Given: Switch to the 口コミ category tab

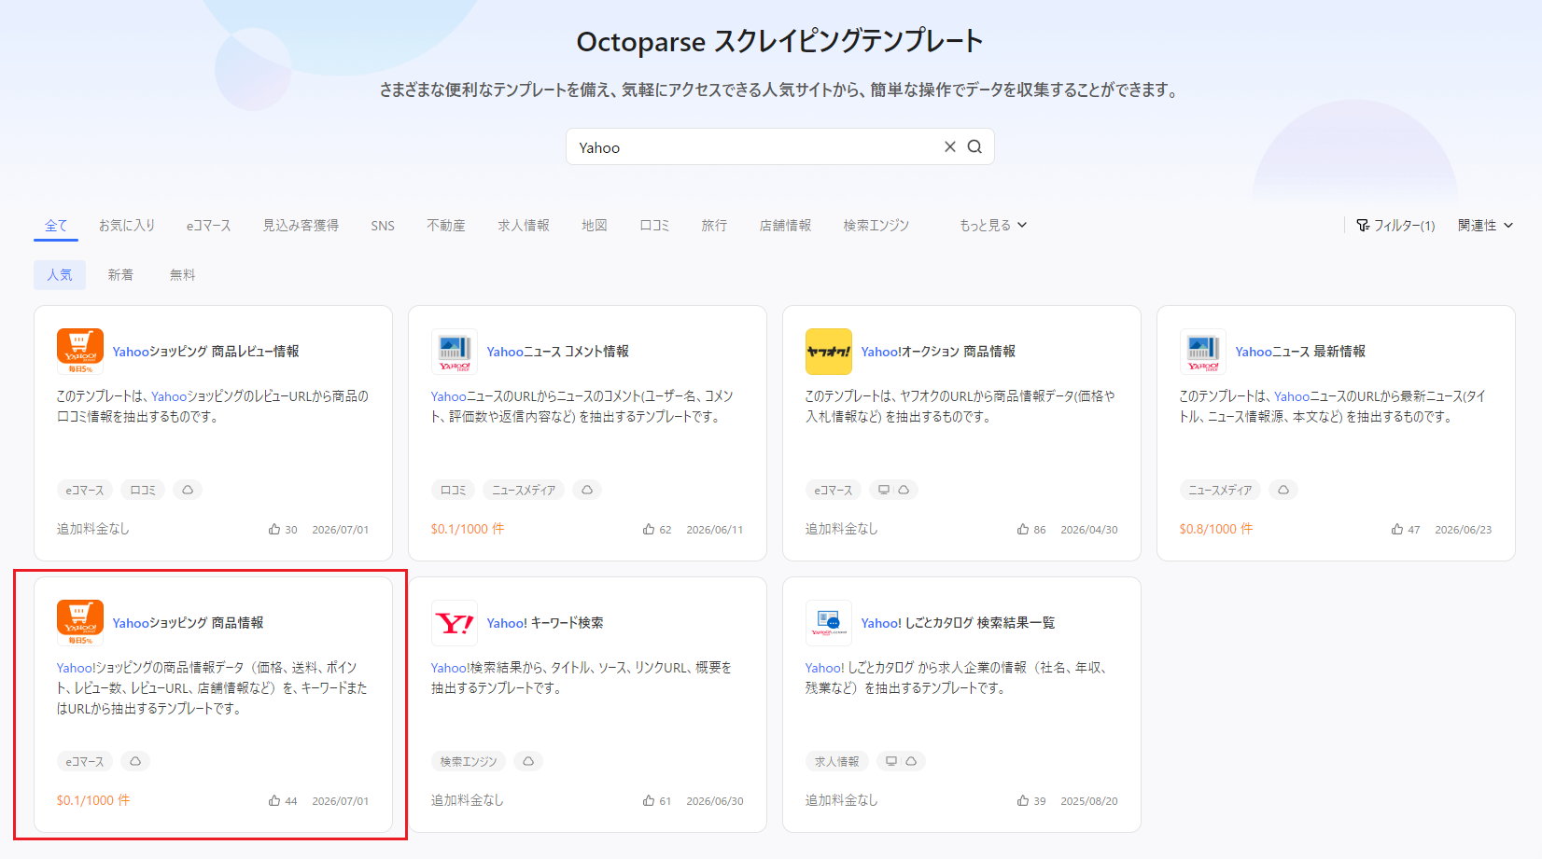Looking at the screenshot, I should [x=654, y=226].
